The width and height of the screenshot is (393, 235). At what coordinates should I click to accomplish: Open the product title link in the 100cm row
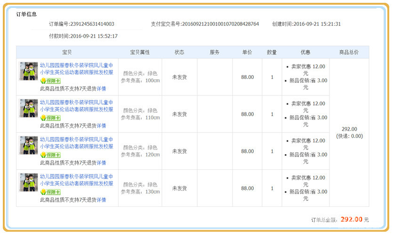click(76, 69)
